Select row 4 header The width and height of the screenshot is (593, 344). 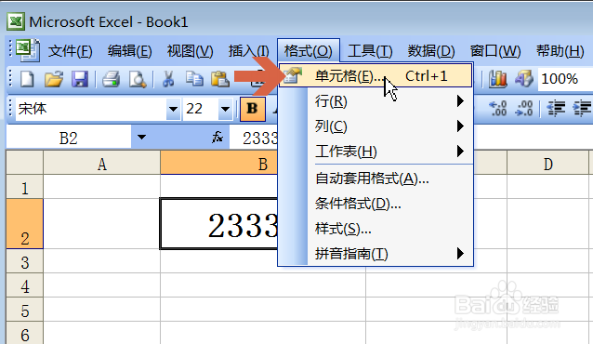click(25, 285)
